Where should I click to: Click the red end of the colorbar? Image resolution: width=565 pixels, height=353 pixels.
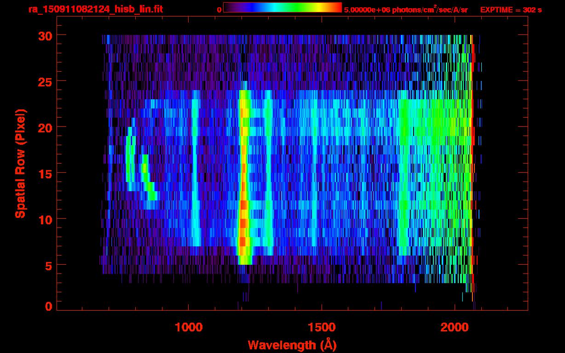click(x=336, y=7)
